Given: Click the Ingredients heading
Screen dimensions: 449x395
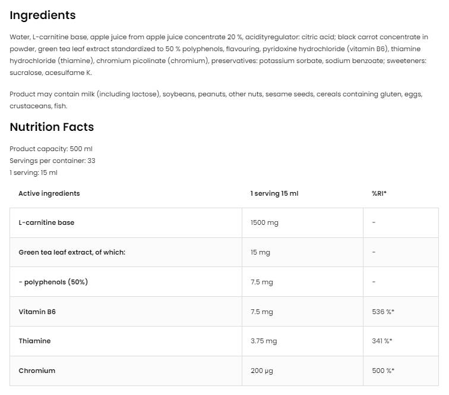Looking at the screenshot, I should [43, 15].
